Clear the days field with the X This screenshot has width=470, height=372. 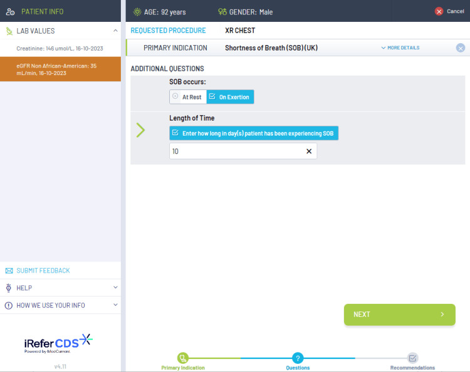coord(309,151)
